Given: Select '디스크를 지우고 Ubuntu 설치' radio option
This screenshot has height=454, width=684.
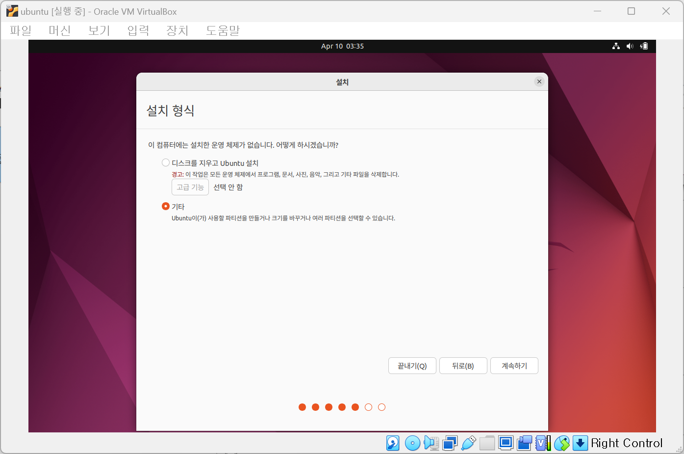Looking at the screenshot, I should point(166,162).
